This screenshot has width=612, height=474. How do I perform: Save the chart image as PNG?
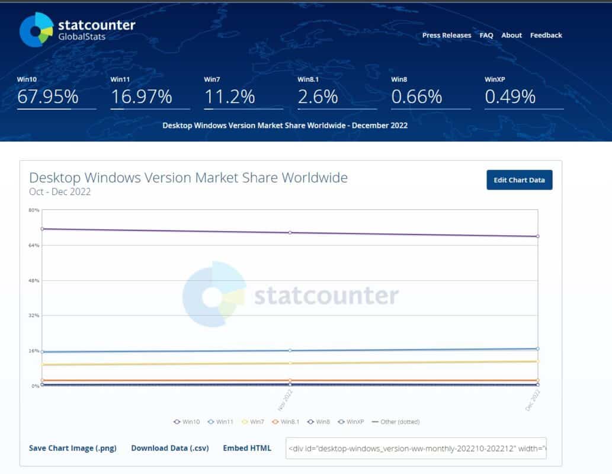(x=72, y=448)
